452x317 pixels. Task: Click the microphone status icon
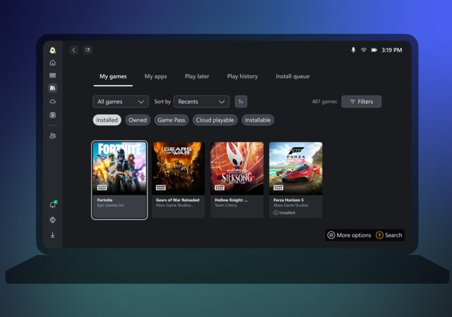tap(353, 50)
